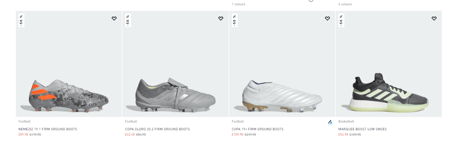
Task: View the white Copa 19+ boot photo
Action: 282,96
